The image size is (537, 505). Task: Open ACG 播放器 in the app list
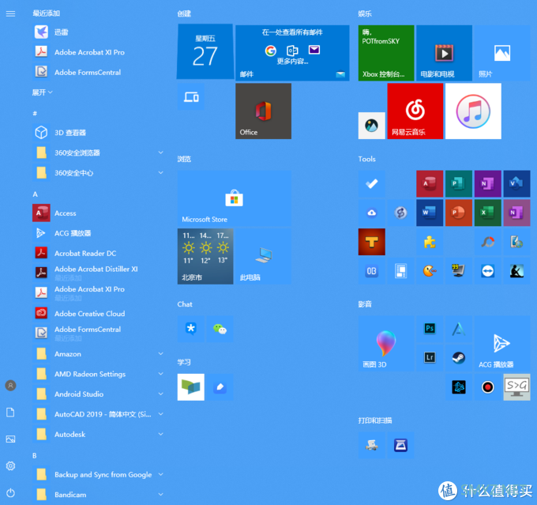tap(99, 233)
